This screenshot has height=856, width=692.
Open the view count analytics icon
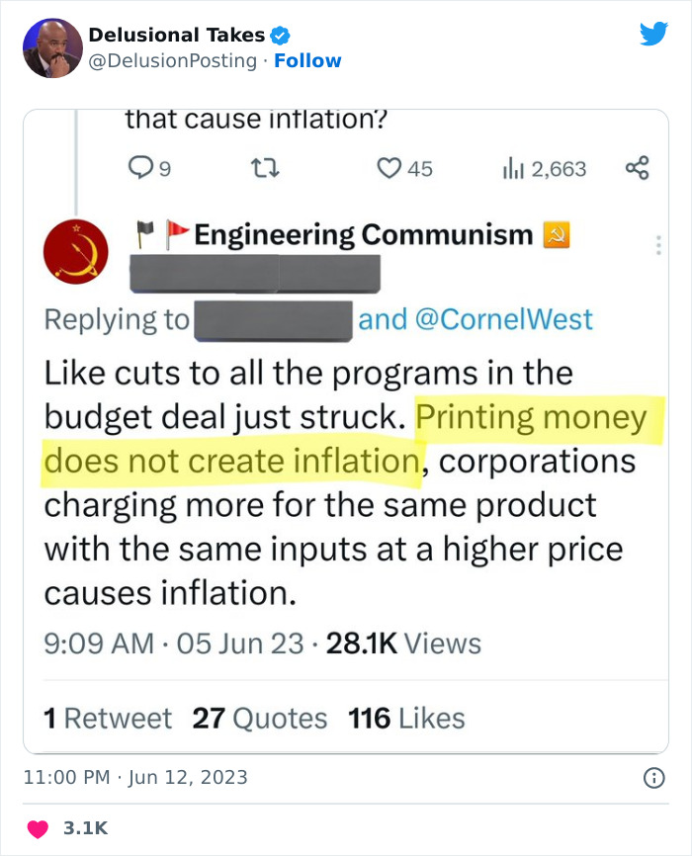tap(512, 169)
